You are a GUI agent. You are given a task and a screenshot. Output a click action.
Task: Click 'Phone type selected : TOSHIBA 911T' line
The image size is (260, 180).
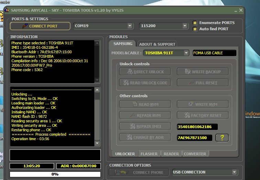(x=42, y=43)
